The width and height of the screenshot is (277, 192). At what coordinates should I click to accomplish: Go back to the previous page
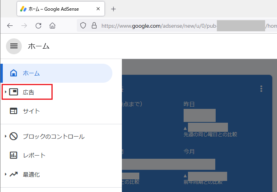pos(10,26)
